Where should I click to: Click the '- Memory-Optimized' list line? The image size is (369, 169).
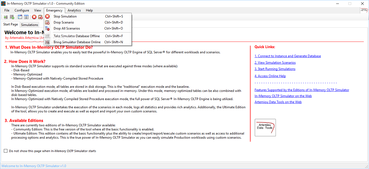click(27, 74)
